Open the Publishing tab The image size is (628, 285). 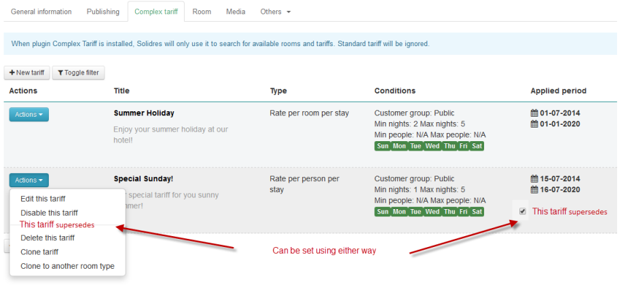(x=103, y=12)
